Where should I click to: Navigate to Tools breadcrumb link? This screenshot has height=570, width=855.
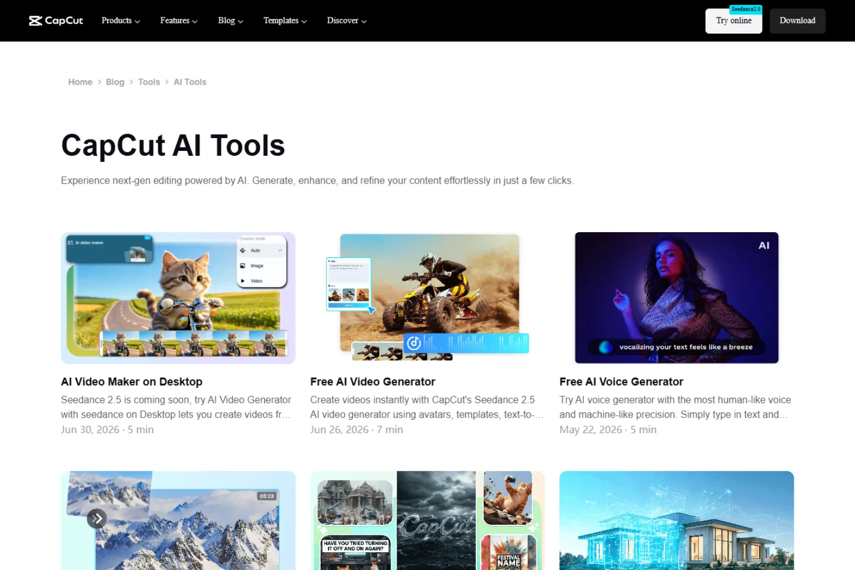(149, 82)
